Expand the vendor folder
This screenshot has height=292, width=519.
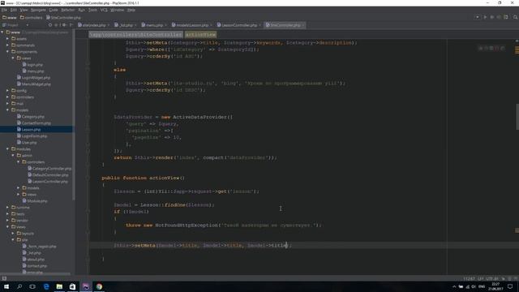[x=7, y=221]
